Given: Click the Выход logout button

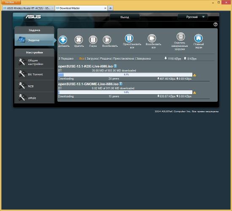Looking at the screenshot, I should 124,17.
